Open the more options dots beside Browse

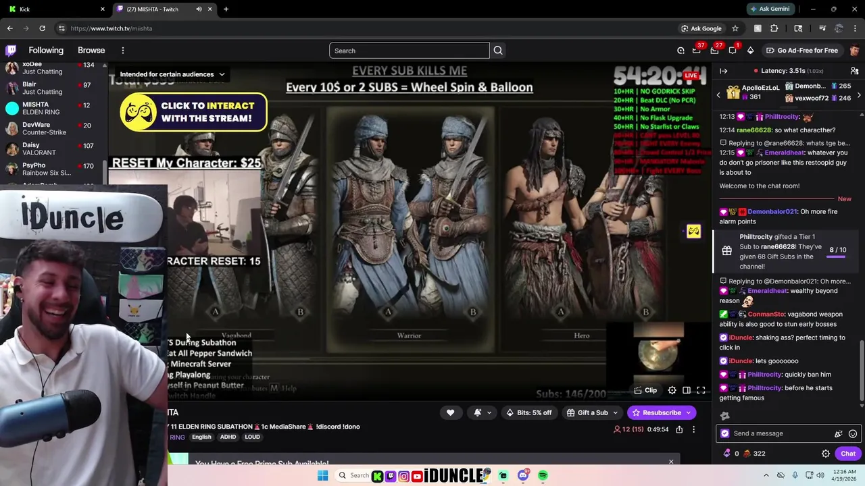click(123, 51)
